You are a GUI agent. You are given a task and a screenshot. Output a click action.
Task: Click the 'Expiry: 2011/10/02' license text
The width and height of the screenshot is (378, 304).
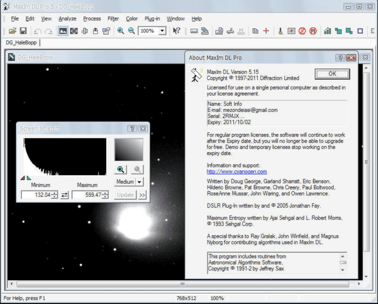coord(229,122)
